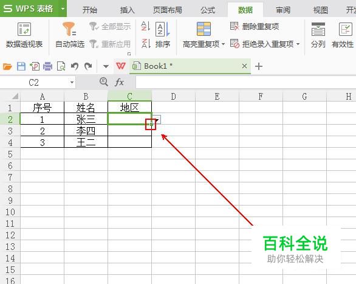Open 拒绝录入重复项 reject duplicates
Image resolution: width=356 pixels, height=284 pixels.
click(x=262, y=44)
